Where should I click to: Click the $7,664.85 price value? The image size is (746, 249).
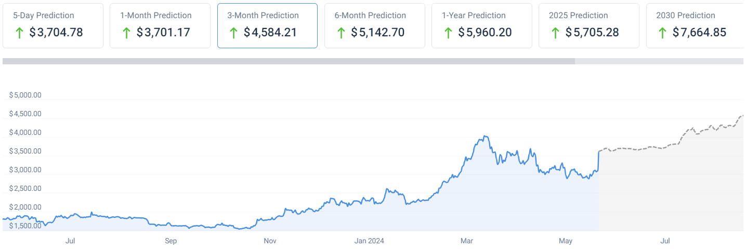pos(699,33)
